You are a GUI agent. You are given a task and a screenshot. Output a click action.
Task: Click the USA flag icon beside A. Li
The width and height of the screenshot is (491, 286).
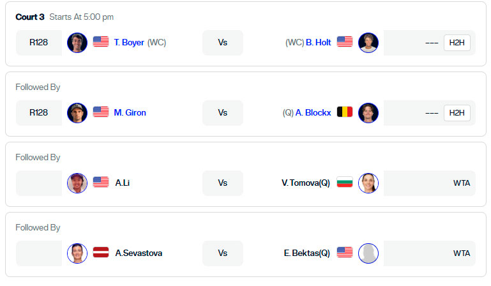click(x=101, y=182)
